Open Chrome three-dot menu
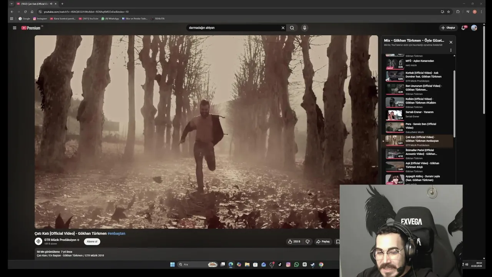492x277 pixels. tap(481, 12)
